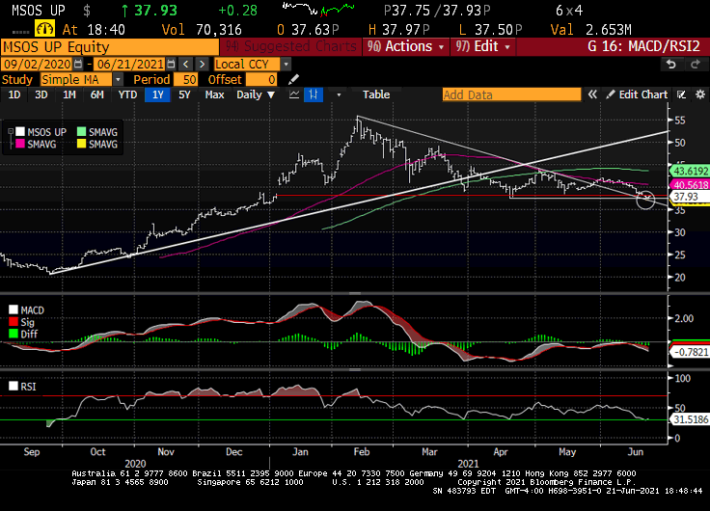Select the Max range tab
This screenshot has height=511, width=710.
coord(214,94)
